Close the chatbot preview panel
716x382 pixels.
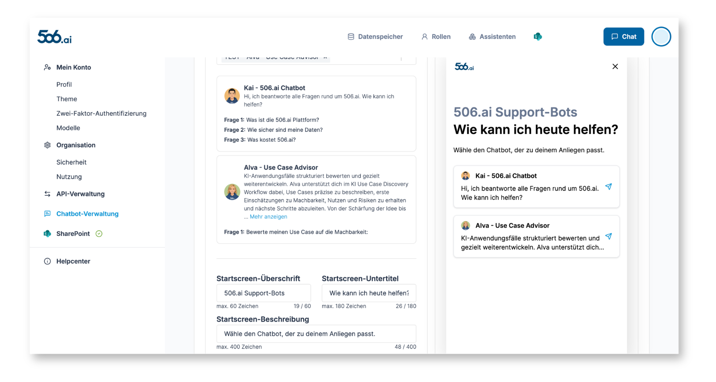(x=615, y=66)
